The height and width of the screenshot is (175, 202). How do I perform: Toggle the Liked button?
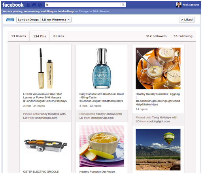click(187, 20)
